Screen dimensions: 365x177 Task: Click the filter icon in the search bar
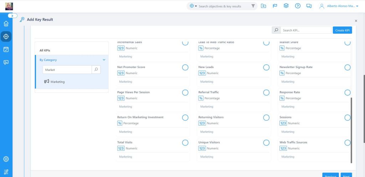click(253, 6)
